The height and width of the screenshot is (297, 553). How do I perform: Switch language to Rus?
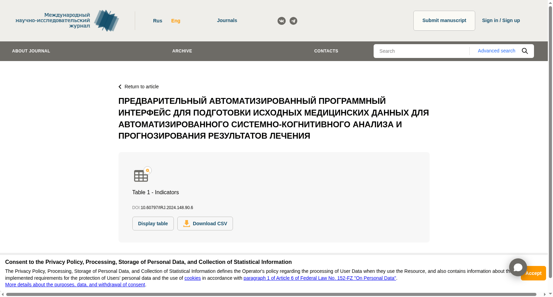(x=158, y=21)
